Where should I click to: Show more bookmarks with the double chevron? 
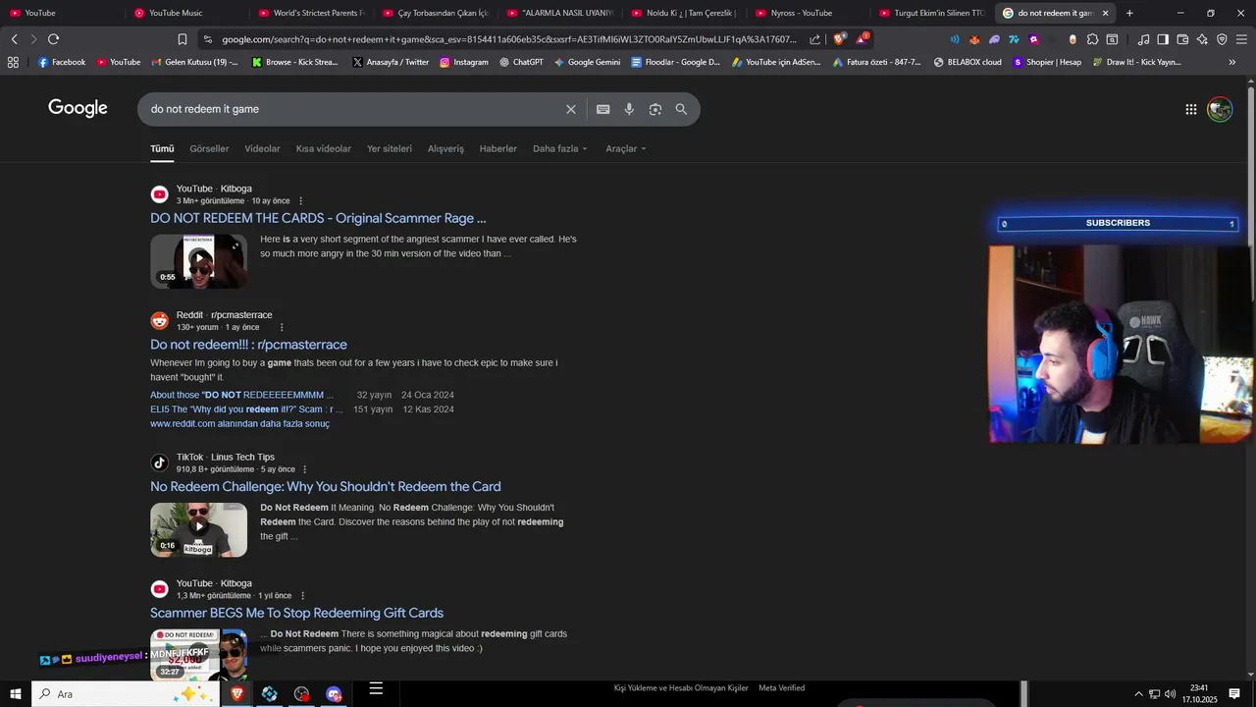(x=1232, y=62)
